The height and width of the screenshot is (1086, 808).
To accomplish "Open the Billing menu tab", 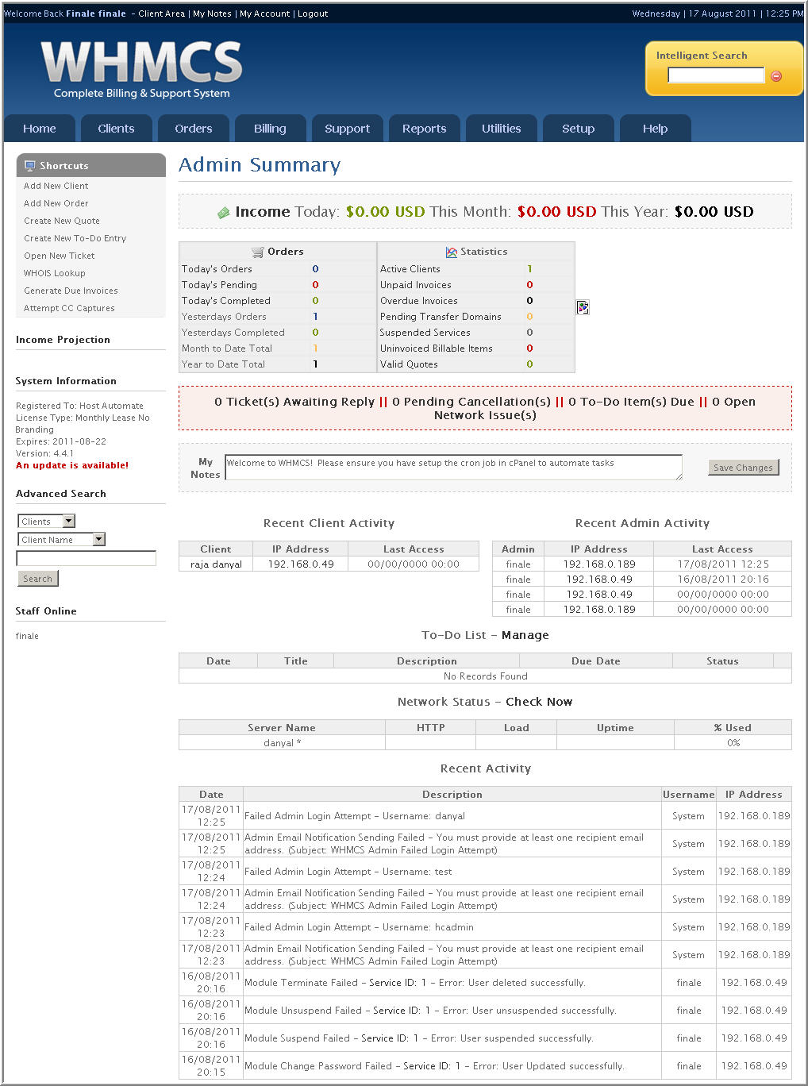I will [x=270, y=129].
